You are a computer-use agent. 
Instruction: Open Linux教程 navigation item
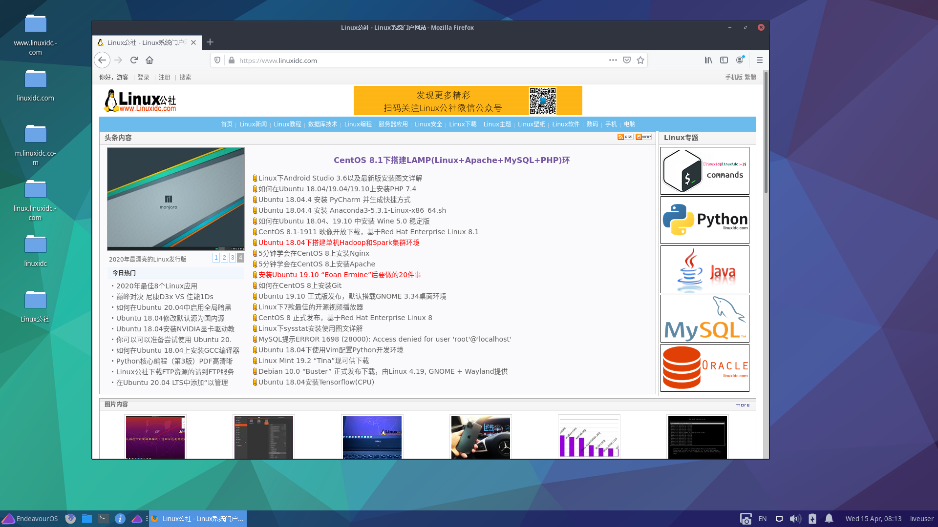coord(287,124)
